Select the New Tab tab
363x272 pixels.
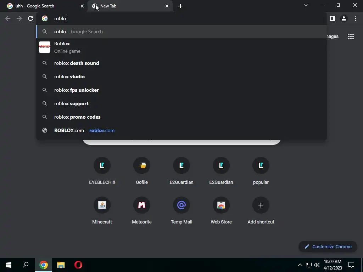pyautogui.click(x=130, y=6)
